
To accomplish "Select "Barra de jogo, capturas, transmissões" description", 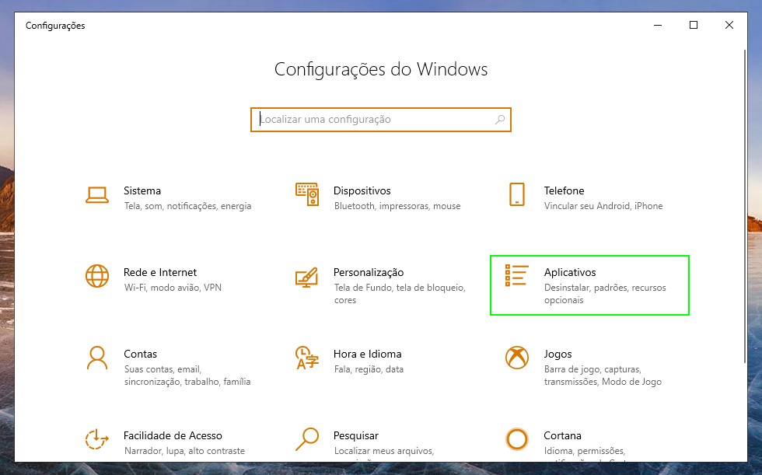I will click(x=603, y=375).
